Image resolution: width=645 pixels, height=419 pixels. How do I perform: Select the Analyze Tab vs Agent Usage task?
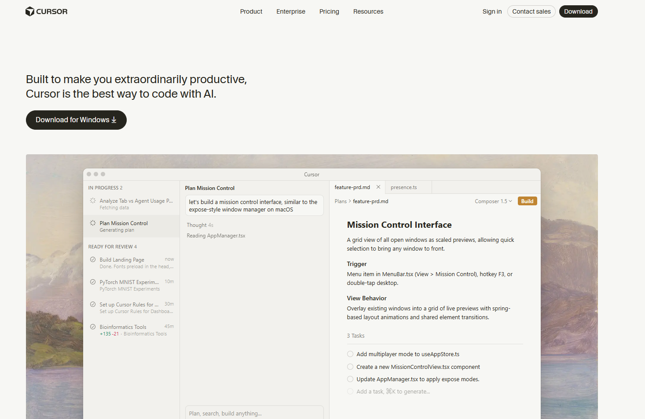click(x=132, y=204)
